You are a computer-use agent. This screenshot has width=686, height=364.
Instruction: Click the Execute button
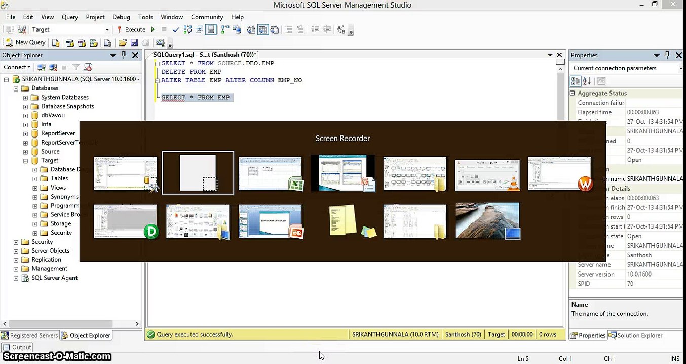click(x=131, y=30)
